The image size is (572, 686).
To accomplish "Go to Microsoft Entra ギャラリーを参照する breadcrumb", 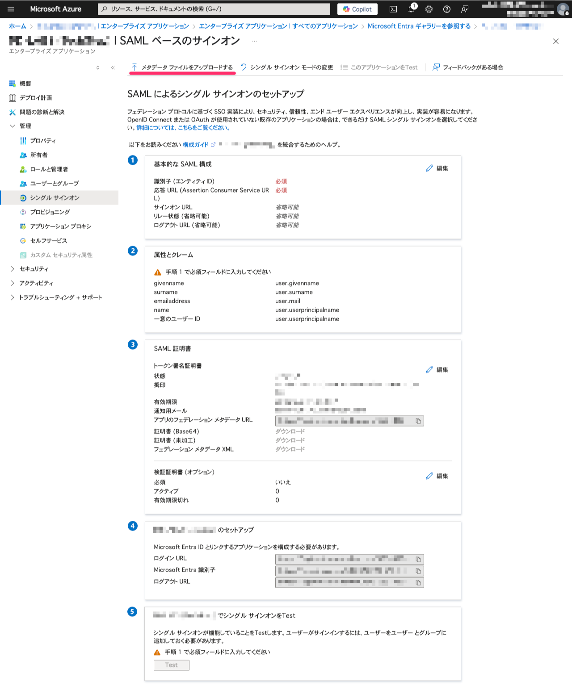I will click(419, 26).
